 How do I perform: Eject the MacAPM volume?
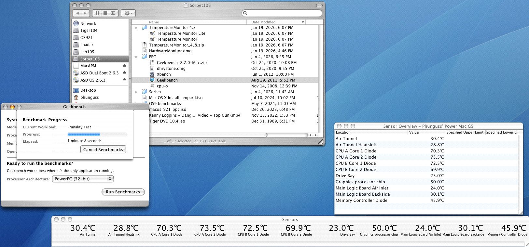[x=124, y=66]
